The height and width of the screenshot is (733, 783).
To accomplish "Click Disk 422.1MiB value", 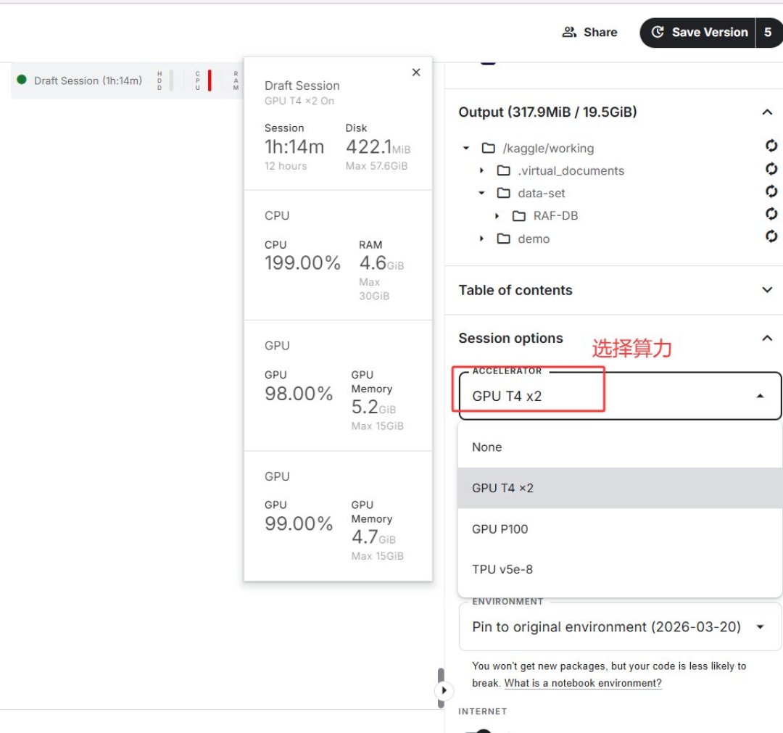I will [x=378, y=146].
